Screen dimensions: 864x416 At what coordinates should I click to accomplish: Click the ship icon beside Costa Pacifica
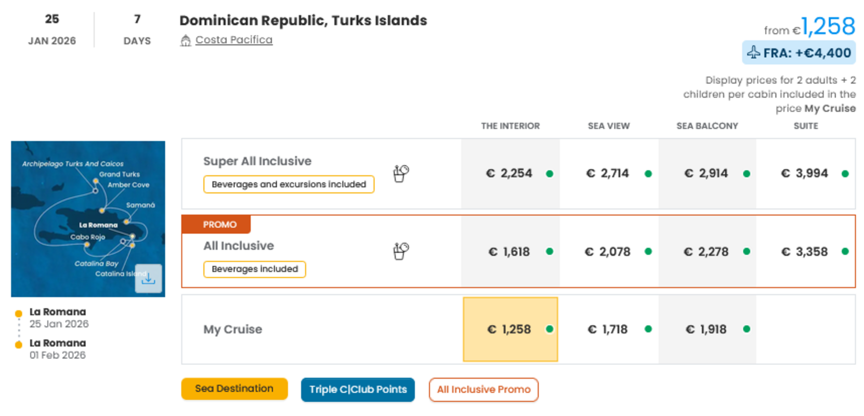click(x=186, y=40)
